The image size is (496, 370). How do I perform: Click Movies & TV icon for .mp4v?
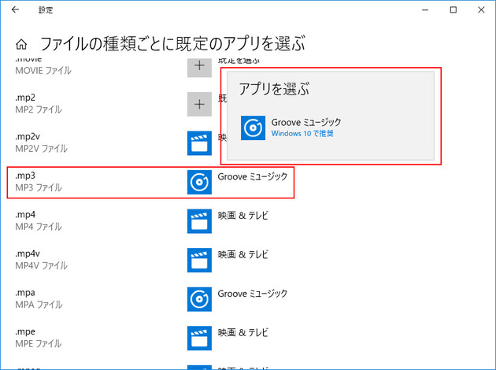(x=199, y=260)
